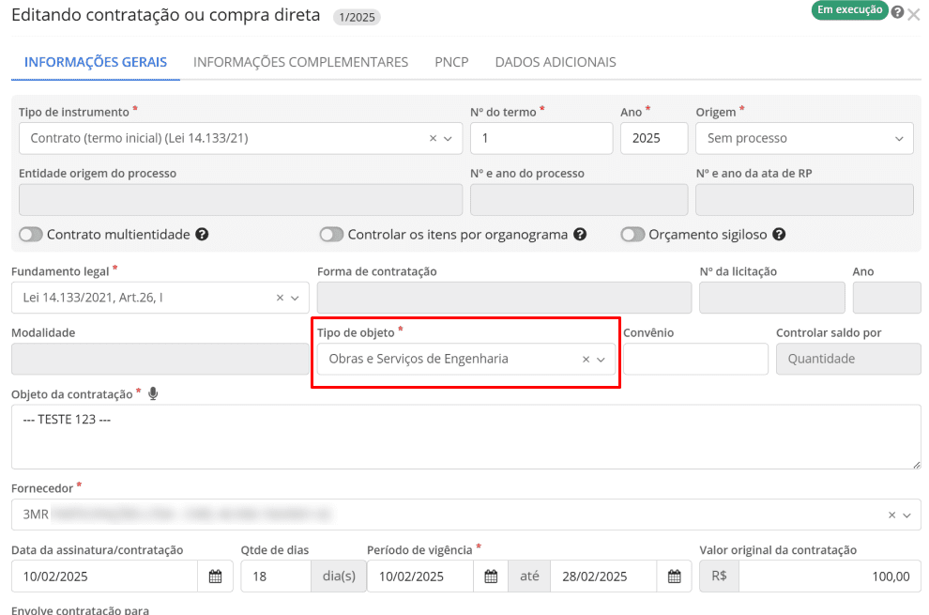Image resolution: width=929 pixels, height=615 pixels.
Task: Enable the Contrato multientidade switch
Action: click(31, 235)
